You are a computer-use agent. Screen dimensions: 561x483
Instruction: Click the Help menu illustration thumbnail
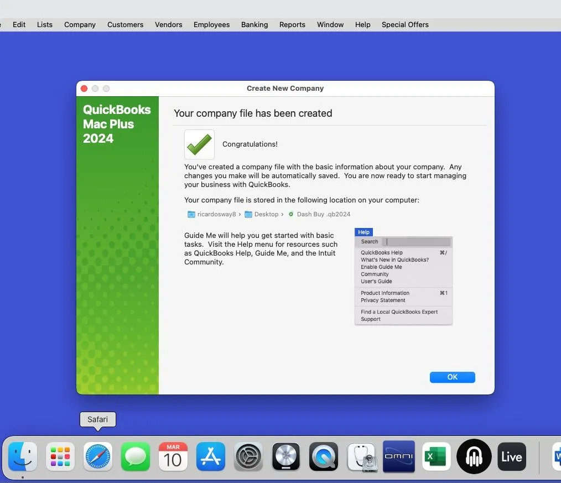(x=403, y=277)
